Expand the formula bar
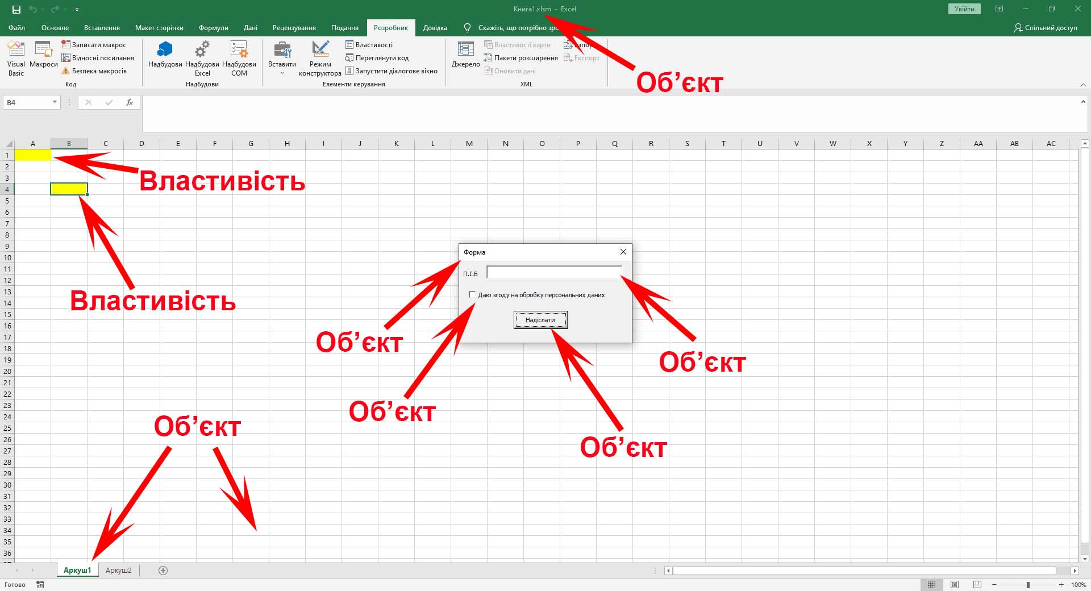 tap(1083, 101)
